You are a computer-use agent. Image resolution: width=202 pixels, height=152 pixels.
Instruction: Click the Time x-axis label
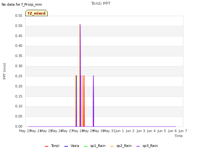[x=179, y=136]
